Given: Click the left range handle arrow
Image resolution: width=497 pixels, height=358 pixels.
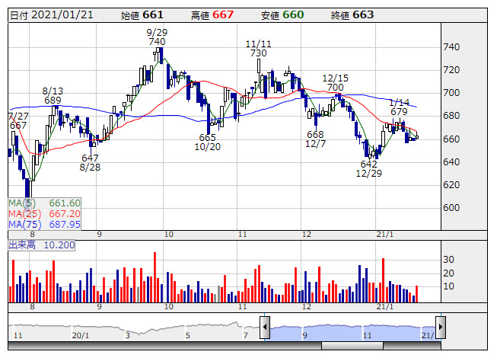Looking at the screenshot, I should coord(265,327).
